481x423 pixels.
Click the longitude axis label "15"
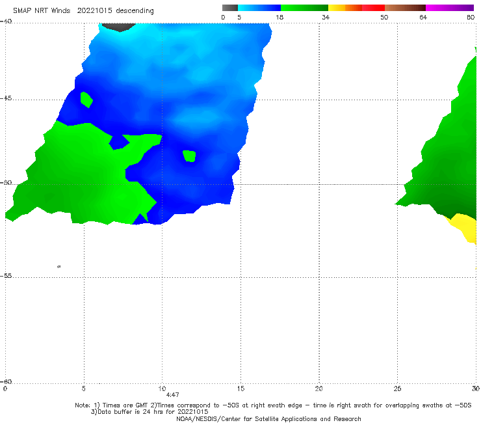(240, 389)
